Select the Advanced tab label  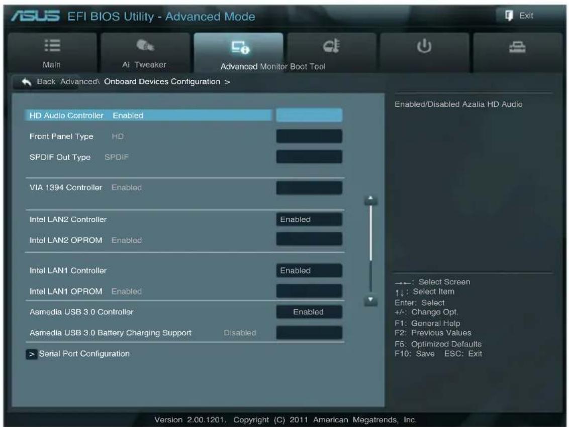(x=239, y=67)
